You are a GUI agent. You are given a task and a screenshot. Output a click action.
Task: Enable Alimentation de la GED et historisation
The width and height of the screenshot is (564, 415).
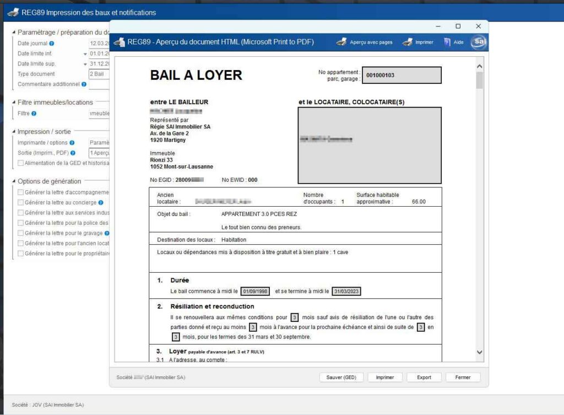(x=21, y=163)
